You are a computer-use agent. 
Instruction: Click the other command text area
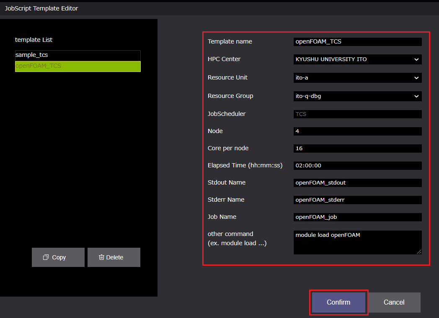pyautogui.click(x=357, y=242)
